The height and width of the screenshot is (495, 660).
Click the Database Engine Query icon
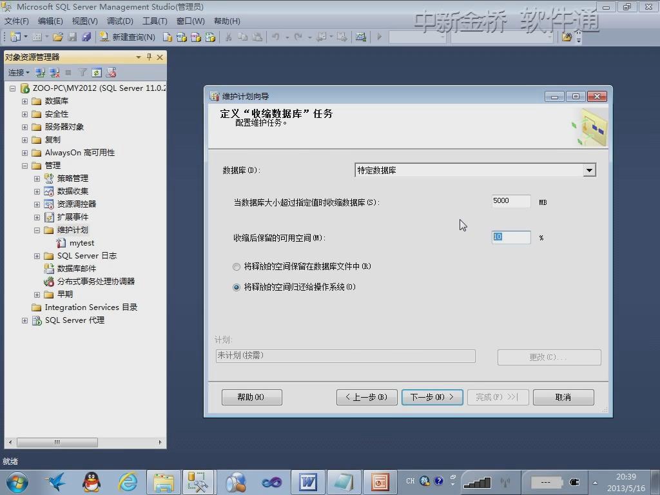click(167, 37)
